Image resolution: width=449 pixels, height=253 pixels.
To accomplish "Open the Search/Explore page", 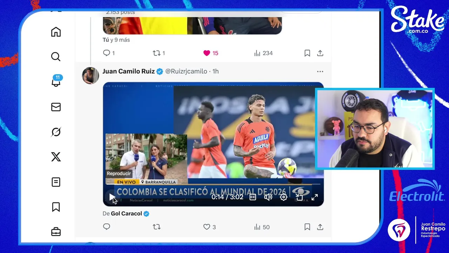I will tap(56, 57).
